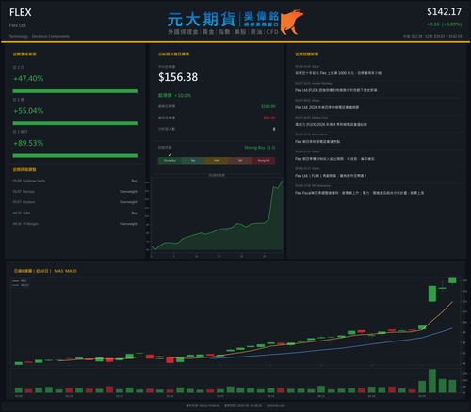
Task: Select the Sell segment of rating scale
Action: [x=240, y=161]
